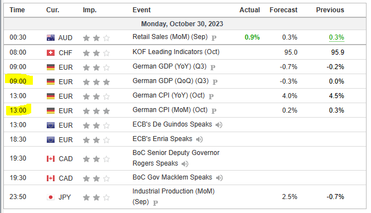Click the three-star importance rating for German GDP (QoQ)
Screen dimensions: 371x213
96,82
